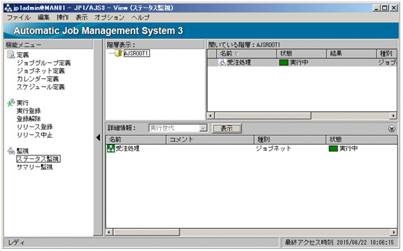Select サマリー監視 in function menu
This screenshot has width=403, height=251.
35,167
